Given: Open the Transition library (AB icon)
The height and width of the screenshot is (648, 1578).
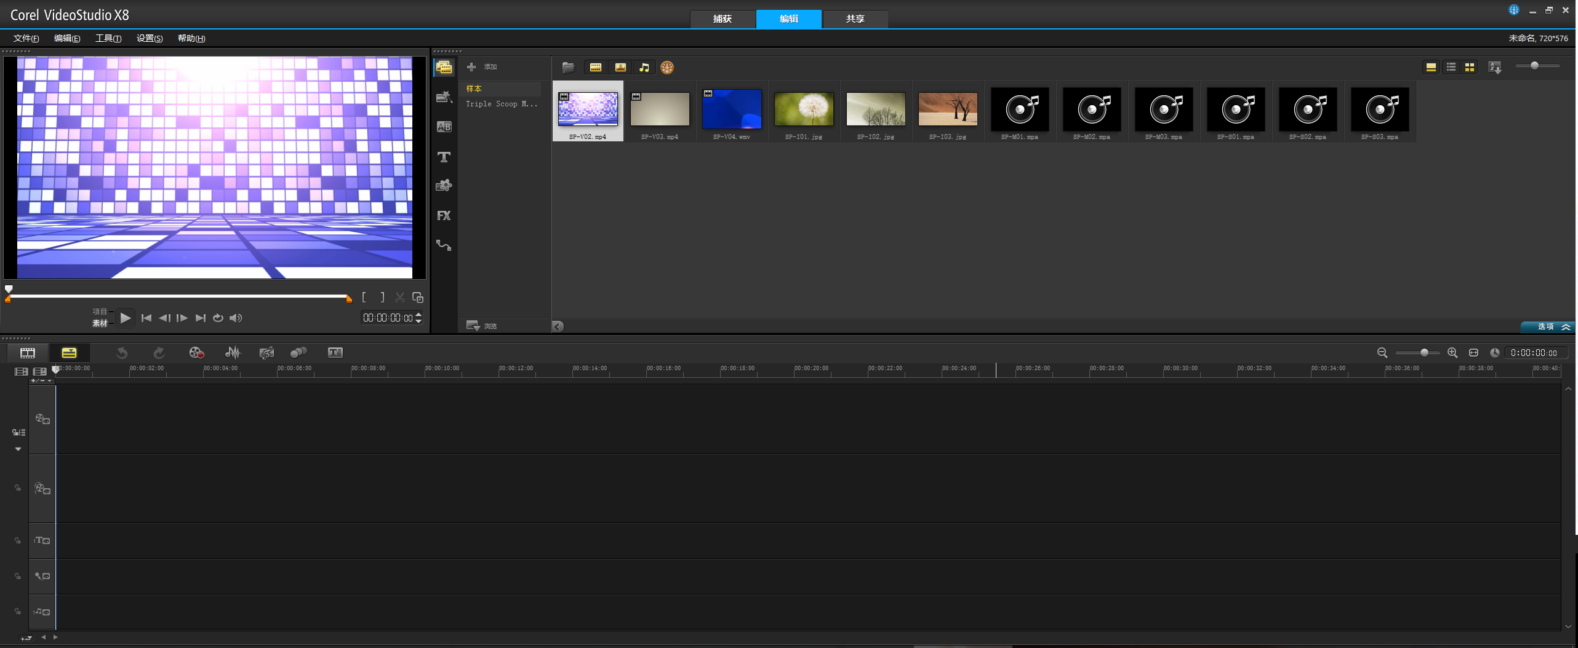Looking at the screenshot, I should 444,127.
